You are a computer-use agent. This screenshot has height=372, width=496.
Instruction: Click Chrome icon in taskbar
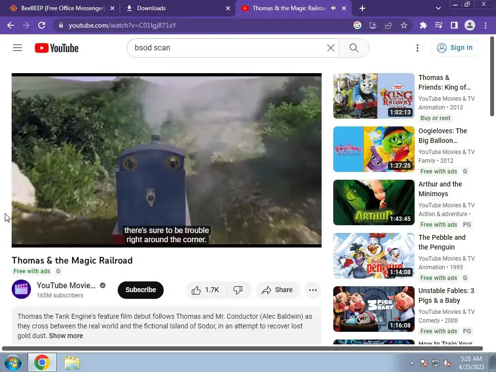tap(42, 362)
